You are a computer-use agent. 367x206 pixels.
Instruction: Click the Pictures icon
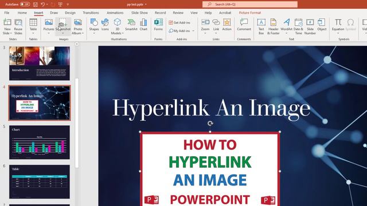(49, 22)
